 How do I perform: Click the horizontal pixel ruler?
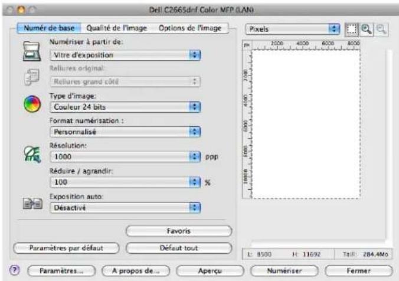(306, 45)
